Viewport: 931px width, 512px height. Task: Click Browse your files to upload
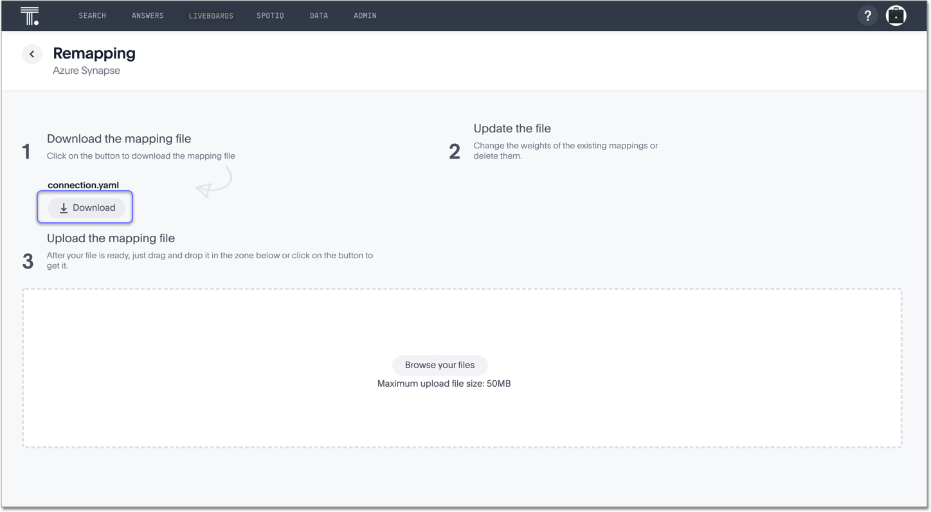tap(440, 365)
